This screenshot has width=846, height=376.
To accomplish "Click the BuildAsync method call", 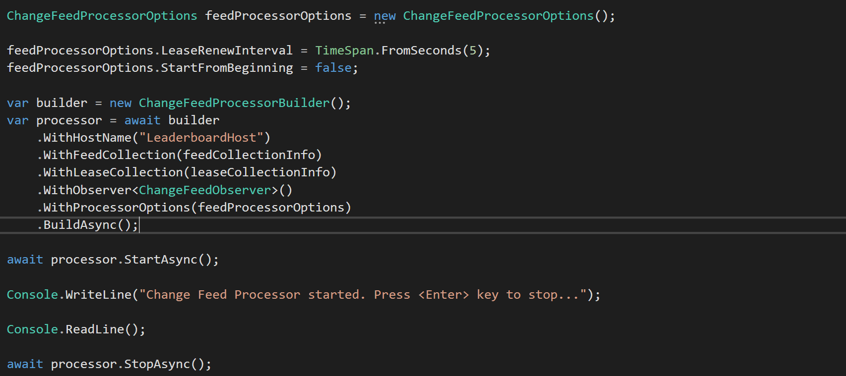I will (80, 225).
